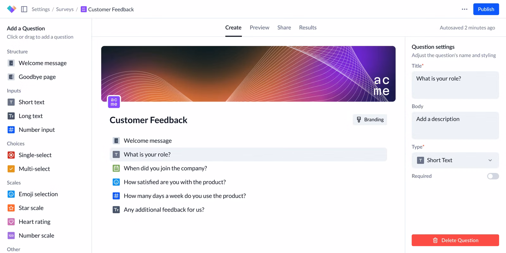This screenshot has width=506, height=253.
Task: Click the Body description text field
Action: point(455,125)
